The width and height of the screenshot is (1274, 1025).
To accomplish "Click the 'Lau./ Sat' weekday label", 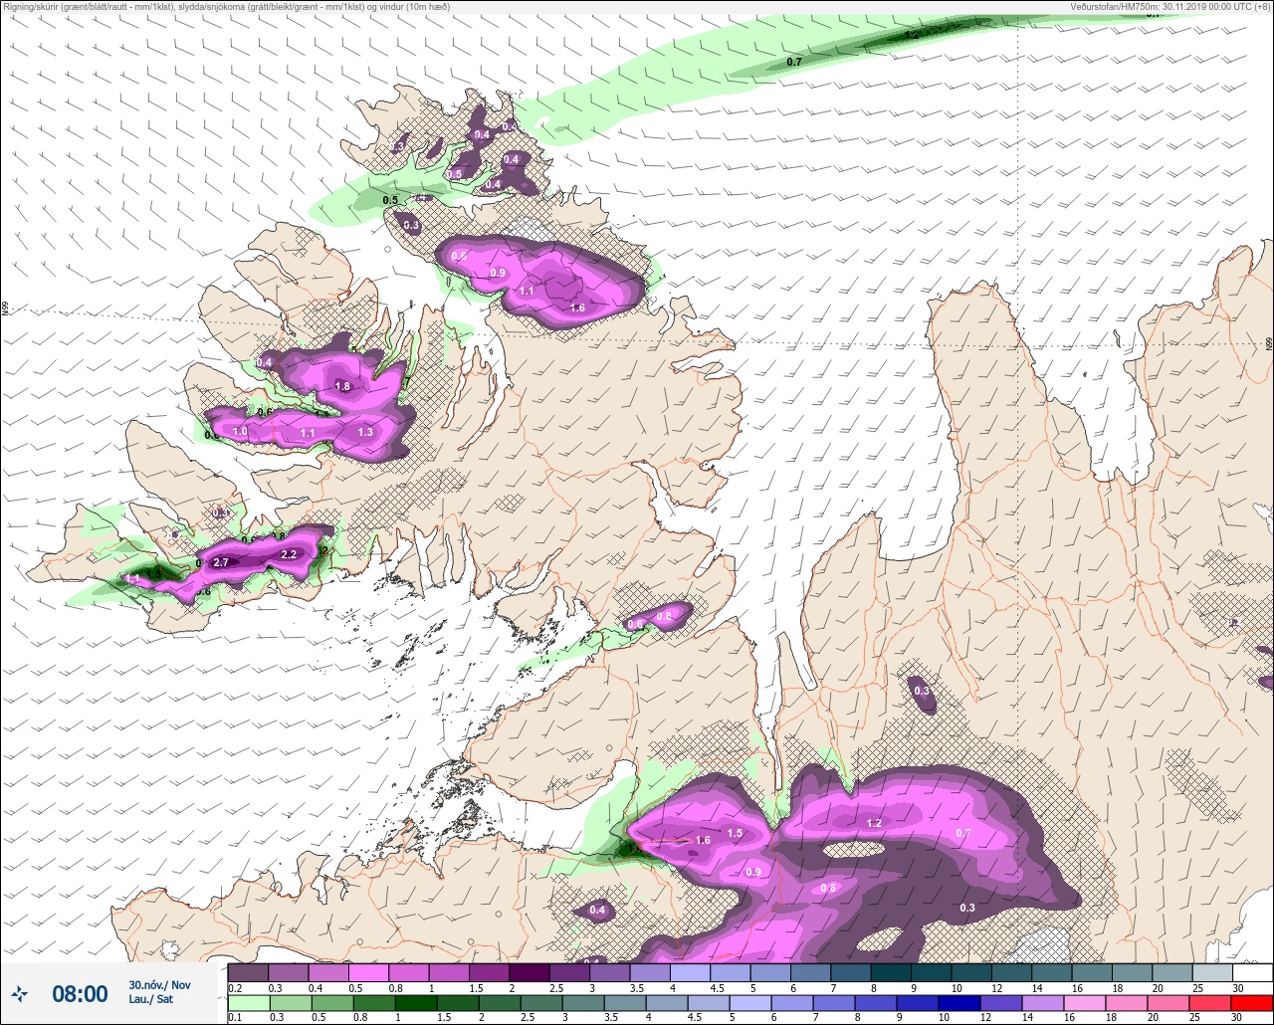I will (150, 998).
